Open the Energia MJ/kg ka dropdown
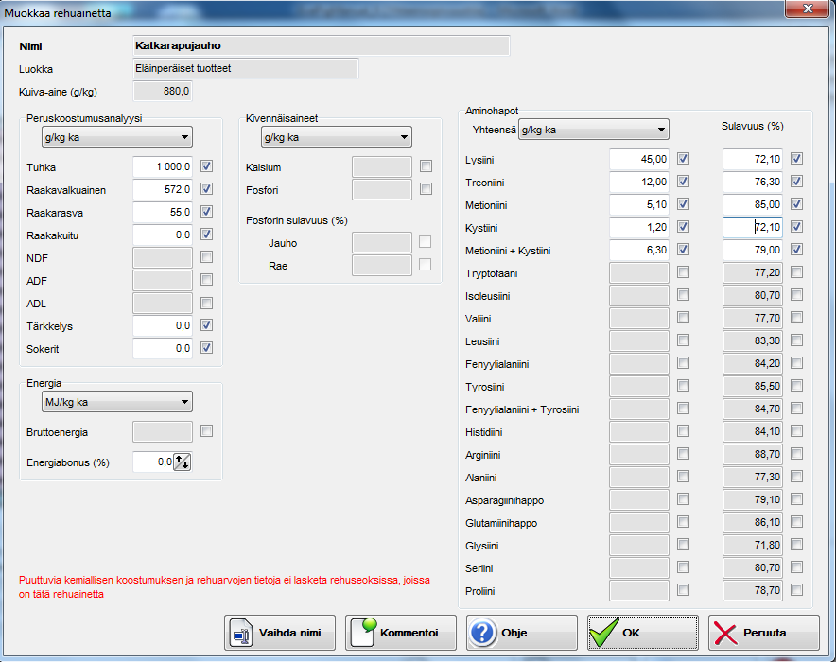The height and width of the screenshot is (662, 836). (116, 402)
